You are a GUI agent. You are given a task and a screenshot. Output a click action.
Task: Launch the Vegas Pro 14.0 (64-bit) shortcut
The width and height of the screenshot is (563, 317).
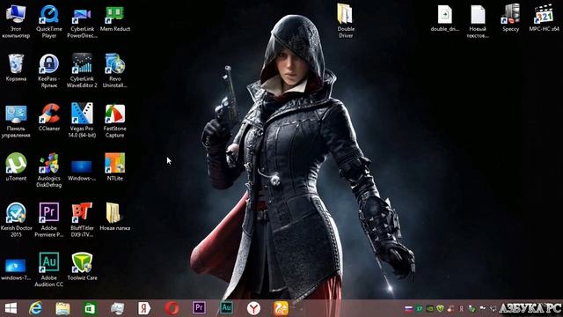82,121
